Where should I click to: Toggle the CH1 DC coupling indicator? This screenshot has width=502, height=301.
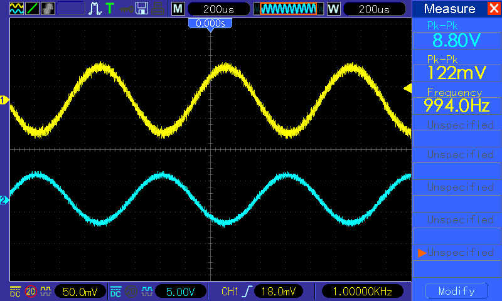coord(15,292)
